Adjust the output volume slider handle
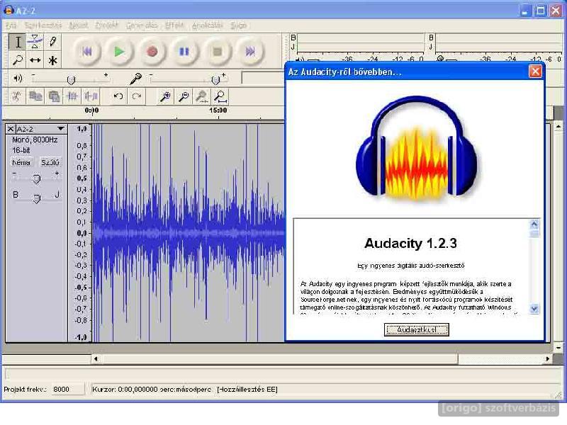The height and width of the screenshot is (425, 567). point(72,80)
